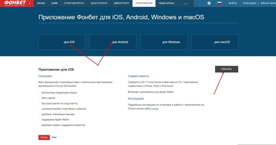Click the СКАЧАТЬ download button

226,69
